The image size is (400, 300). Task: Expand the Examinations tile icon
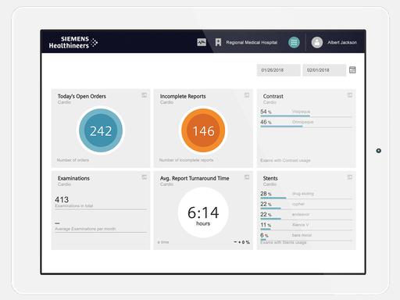coord(144,177)
